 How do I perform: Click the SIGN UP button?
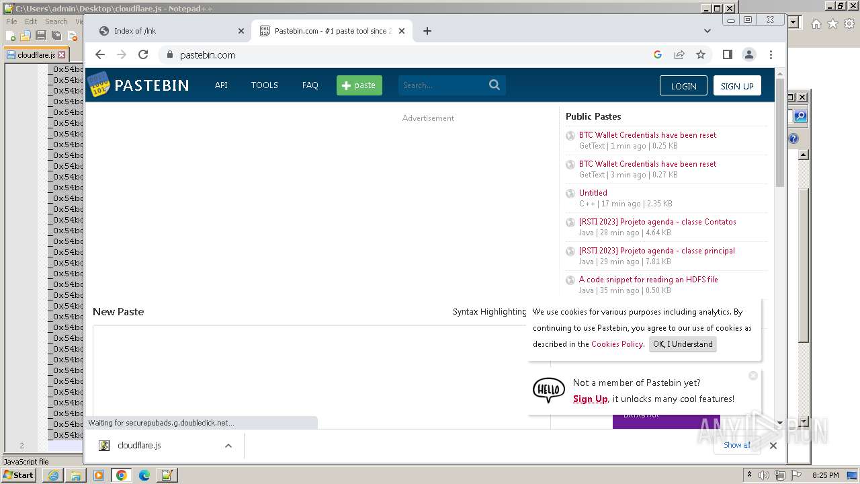coord(737,86)
